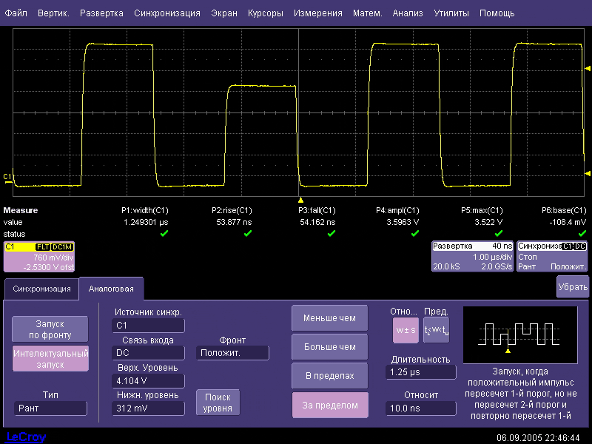The image size is (592, 444).
Task: Select the 't<w<t' limits icon button
Action: click(x=436, y=330)
